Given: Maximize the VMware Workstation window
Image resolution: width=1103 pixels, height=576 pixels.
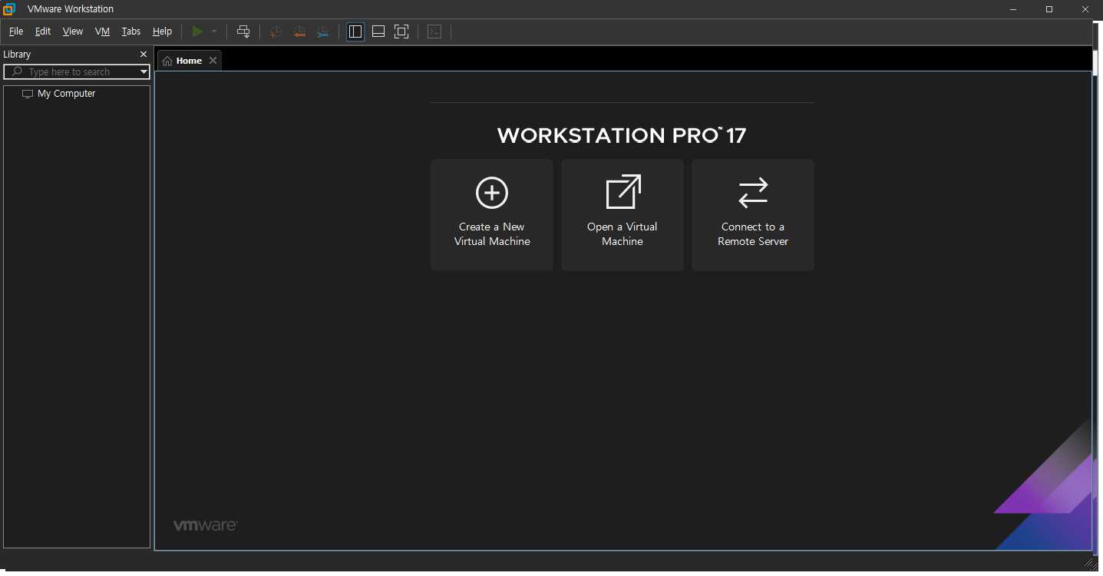Looking at the screenshot, I should (x=1049, y=9).
